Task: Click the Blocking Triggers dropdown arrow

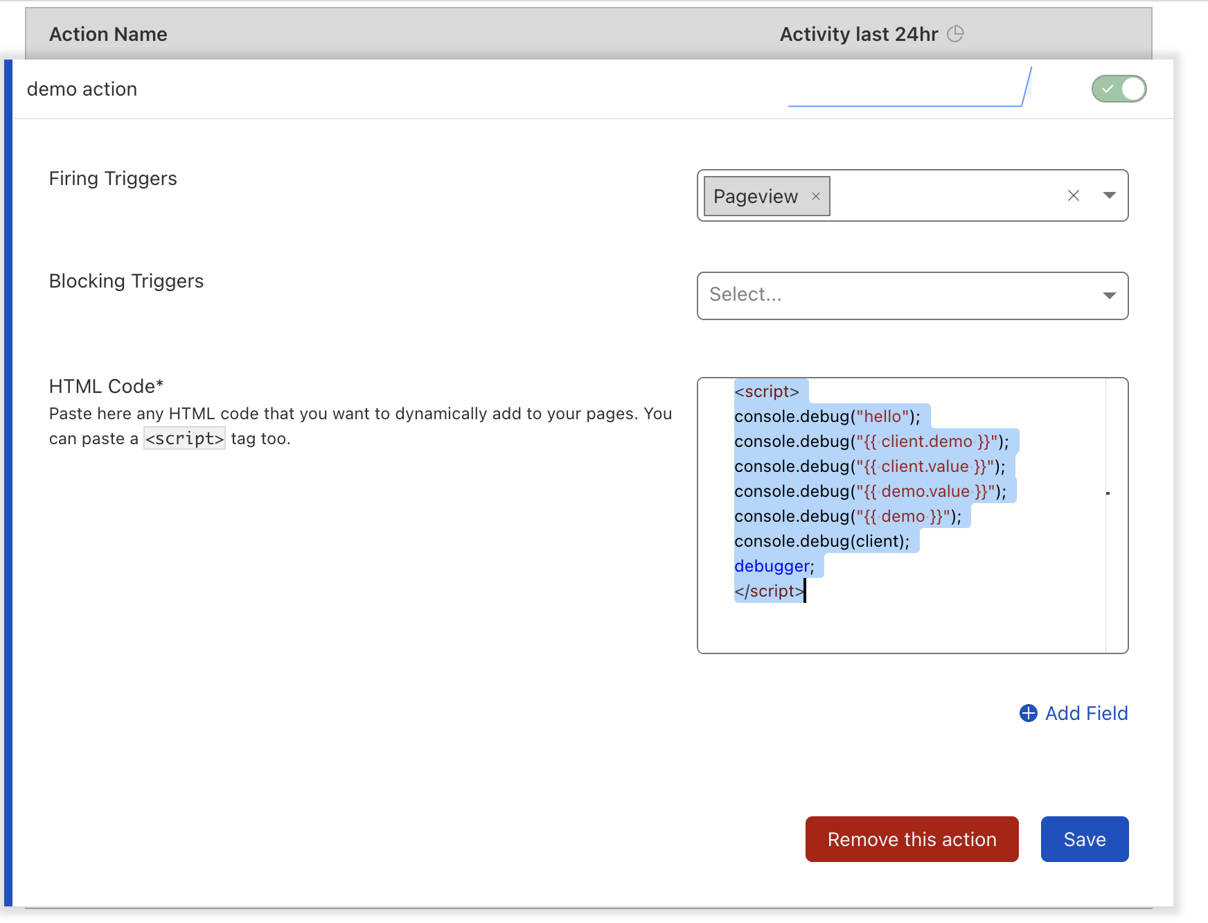Action: click(x=1109, y=296)
